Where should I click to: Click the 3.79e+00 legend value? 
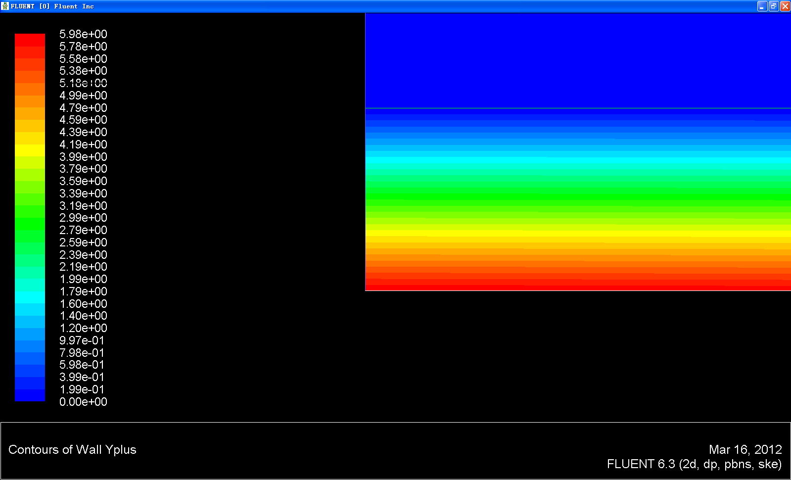(x=83, y=169)
